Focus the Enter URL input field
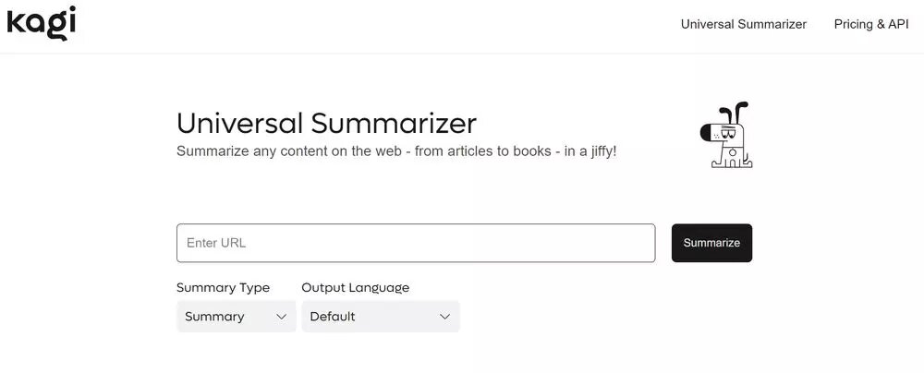The image size is (924, 373). coord(416,243)
